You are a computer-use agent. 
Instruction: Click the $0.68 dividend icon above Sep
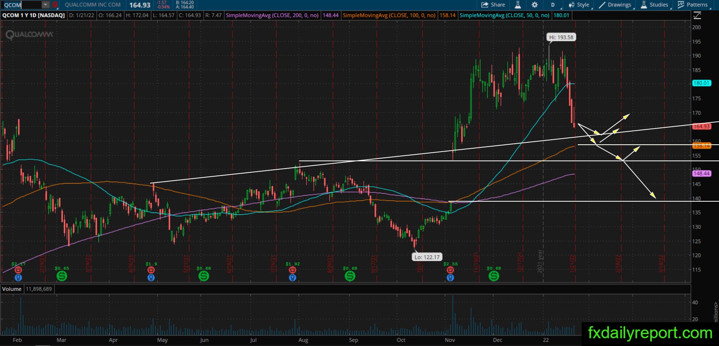click(x=350, y=276)
